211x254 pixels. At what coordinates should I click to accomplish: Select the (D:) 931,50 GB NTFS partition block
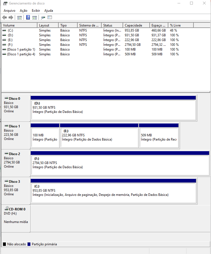coord(113,108)
